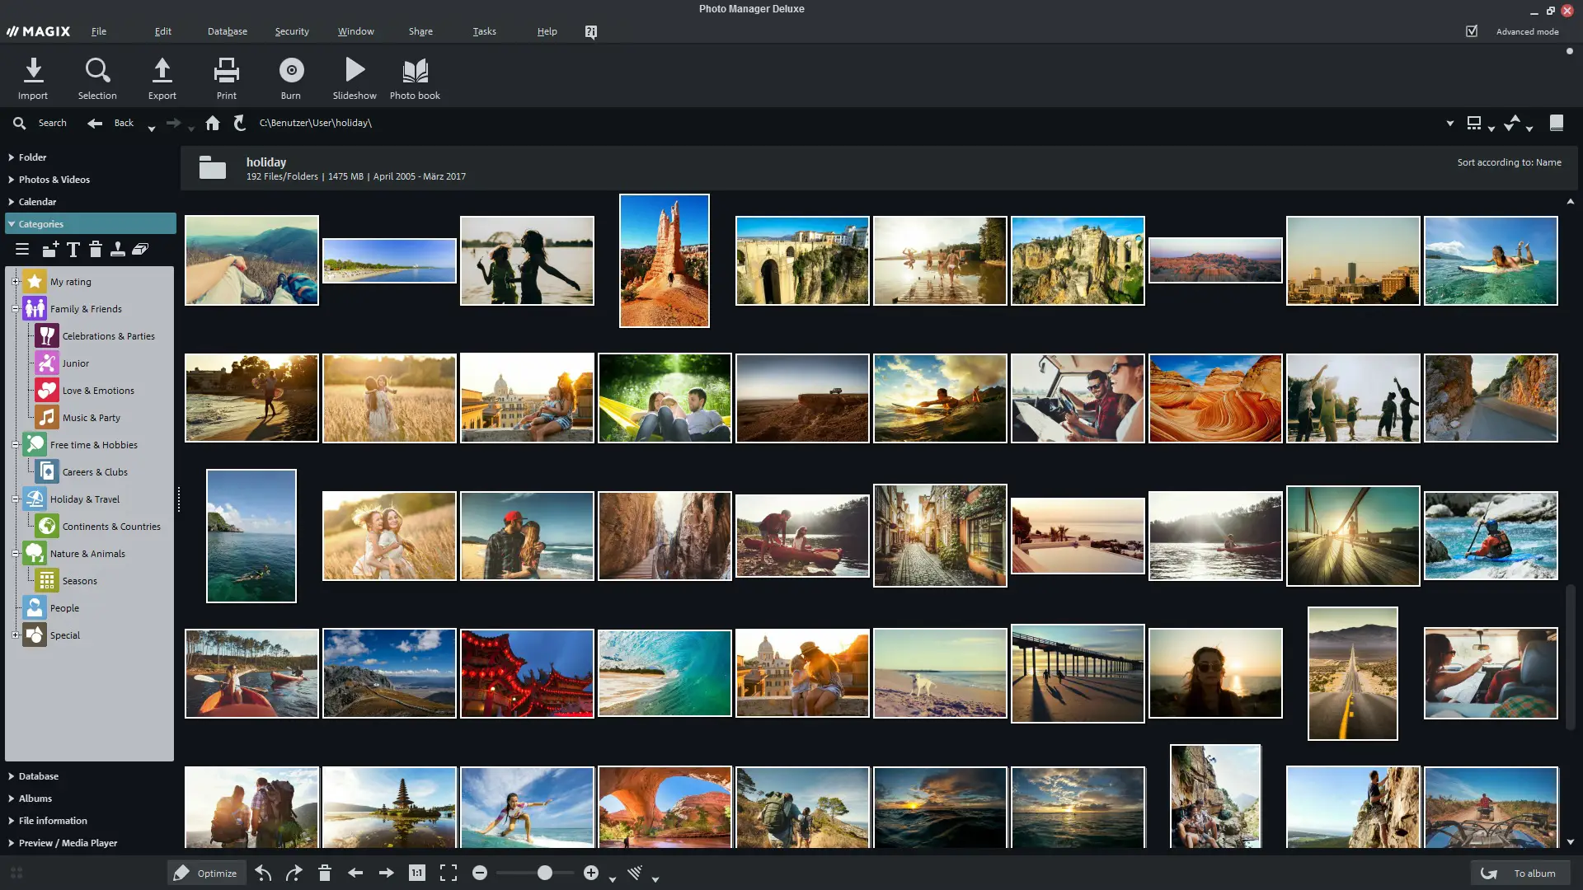This screenshot has width=1583, height=890.
Task: Open the Photo book creator
Action: (415, 77)
